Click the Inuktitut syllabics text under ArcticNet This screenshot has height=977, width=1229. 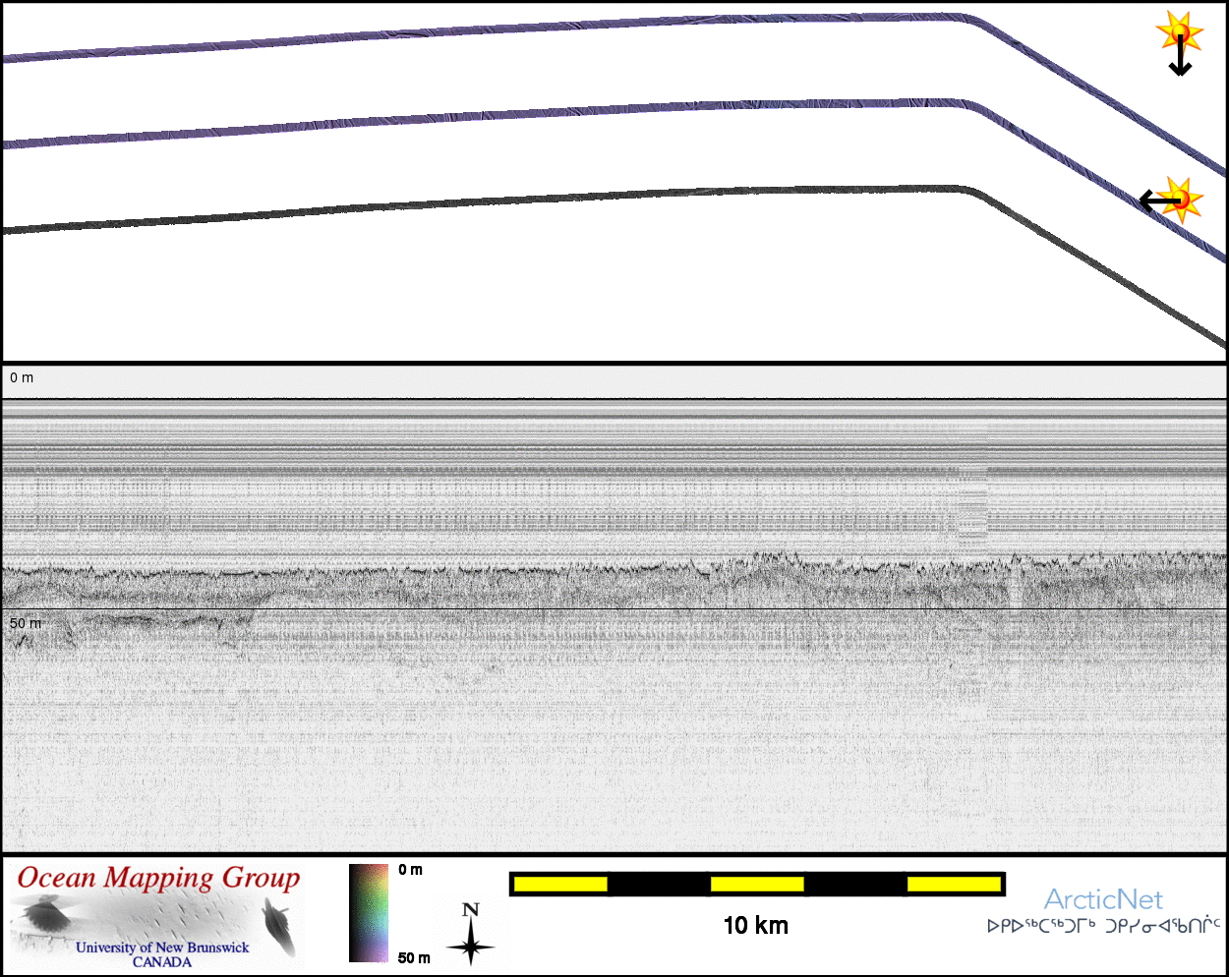pos(1102,926)
